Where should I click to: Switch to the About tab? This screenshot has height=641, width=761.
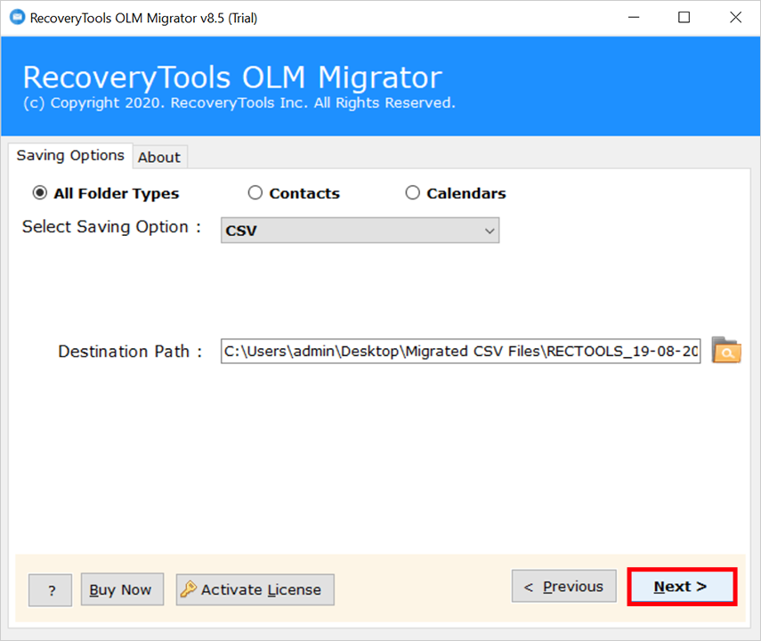159,158
